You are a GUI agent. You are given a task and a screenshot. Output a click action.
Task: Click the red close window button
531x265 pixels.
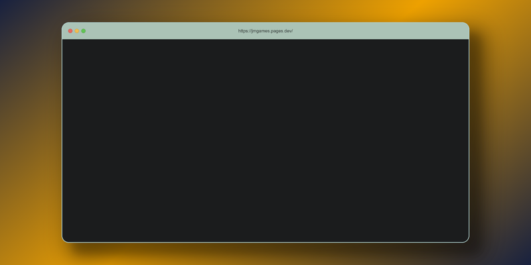coord(70,31)
